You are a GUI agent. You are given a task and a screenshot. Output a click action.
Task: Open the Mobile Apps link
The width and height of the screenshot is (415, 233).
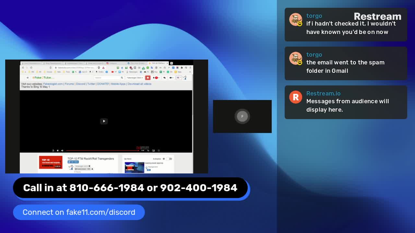[x=118, y=84]
